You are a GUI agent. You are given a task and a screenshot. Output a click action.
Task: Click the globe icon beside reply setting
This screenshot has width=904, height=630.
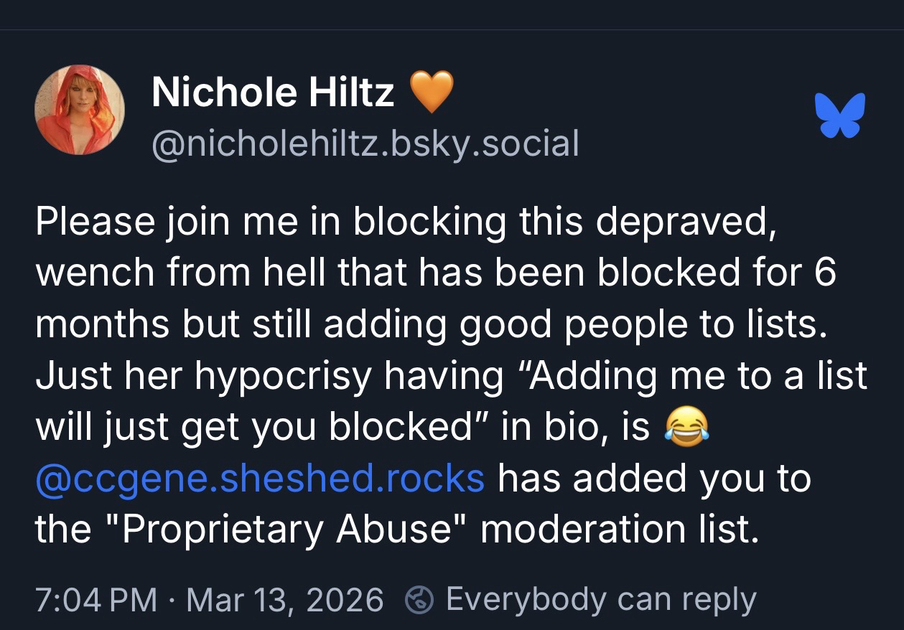tap(418, 598)
